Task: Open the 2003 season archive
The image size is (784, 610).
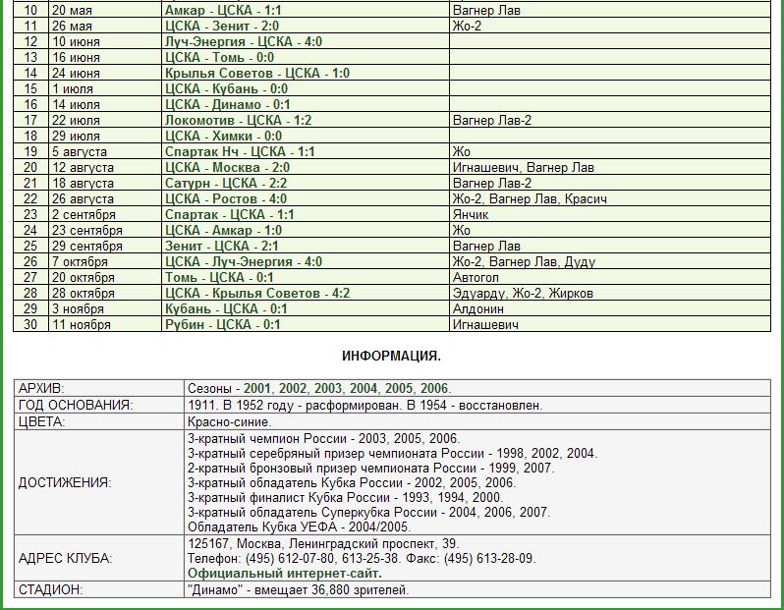Action: pyautogui.click(x=327, y=389)
